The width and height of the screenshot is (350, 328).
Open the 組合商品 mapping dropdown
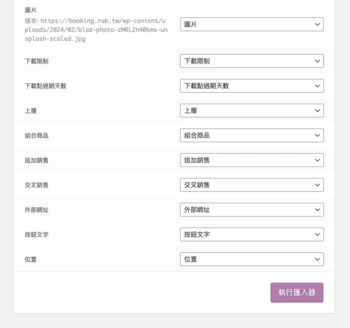tap(252, 135)
